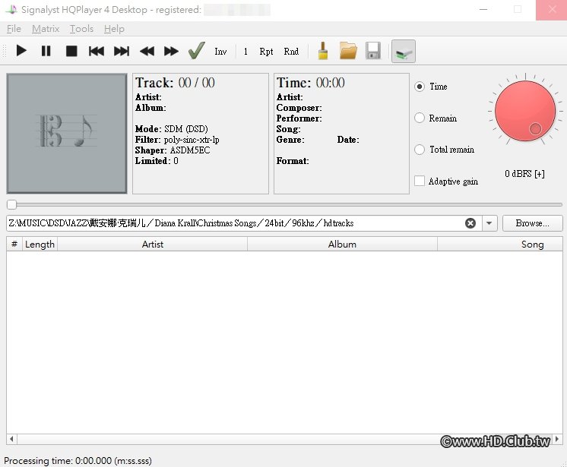Stop playback with the square stop icon
Viewport: 567px width, 467px height.
71,51
